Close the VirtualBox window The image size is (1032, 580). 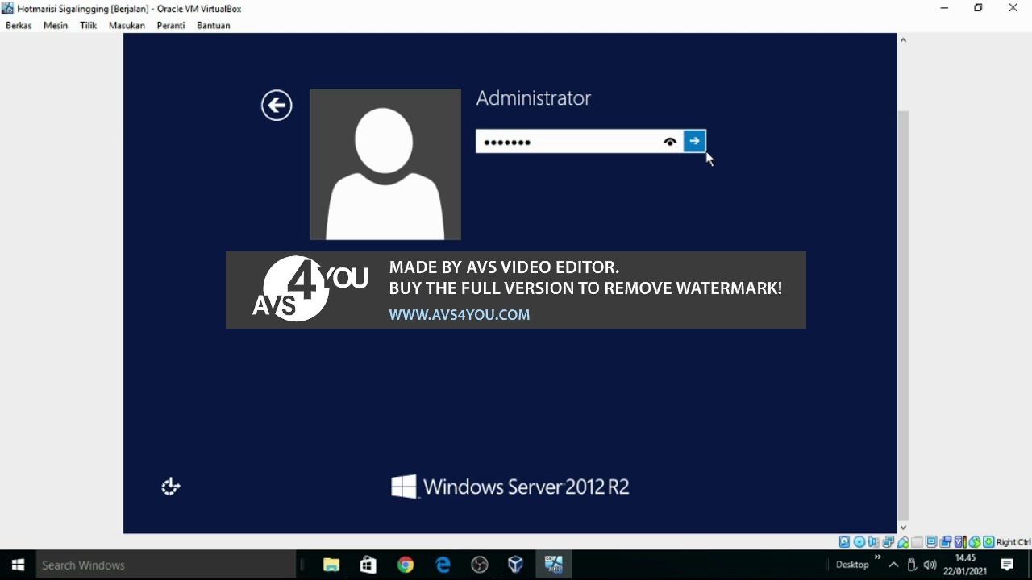(x=1013, y=8)
